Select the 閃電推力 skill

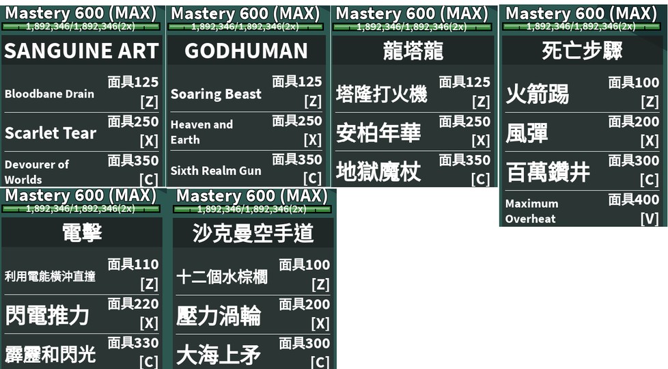(x=47, y=315)
